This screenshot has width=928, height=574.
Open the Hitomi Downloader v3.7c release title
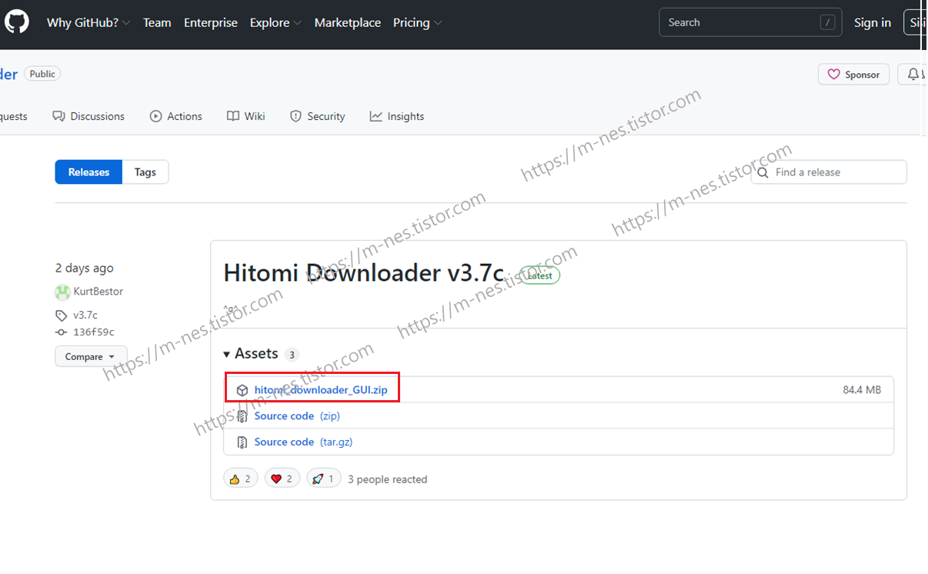point(364,272)
